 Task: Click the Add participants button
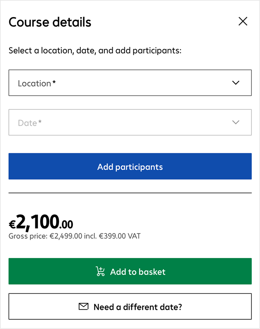[x=130, y=166]
